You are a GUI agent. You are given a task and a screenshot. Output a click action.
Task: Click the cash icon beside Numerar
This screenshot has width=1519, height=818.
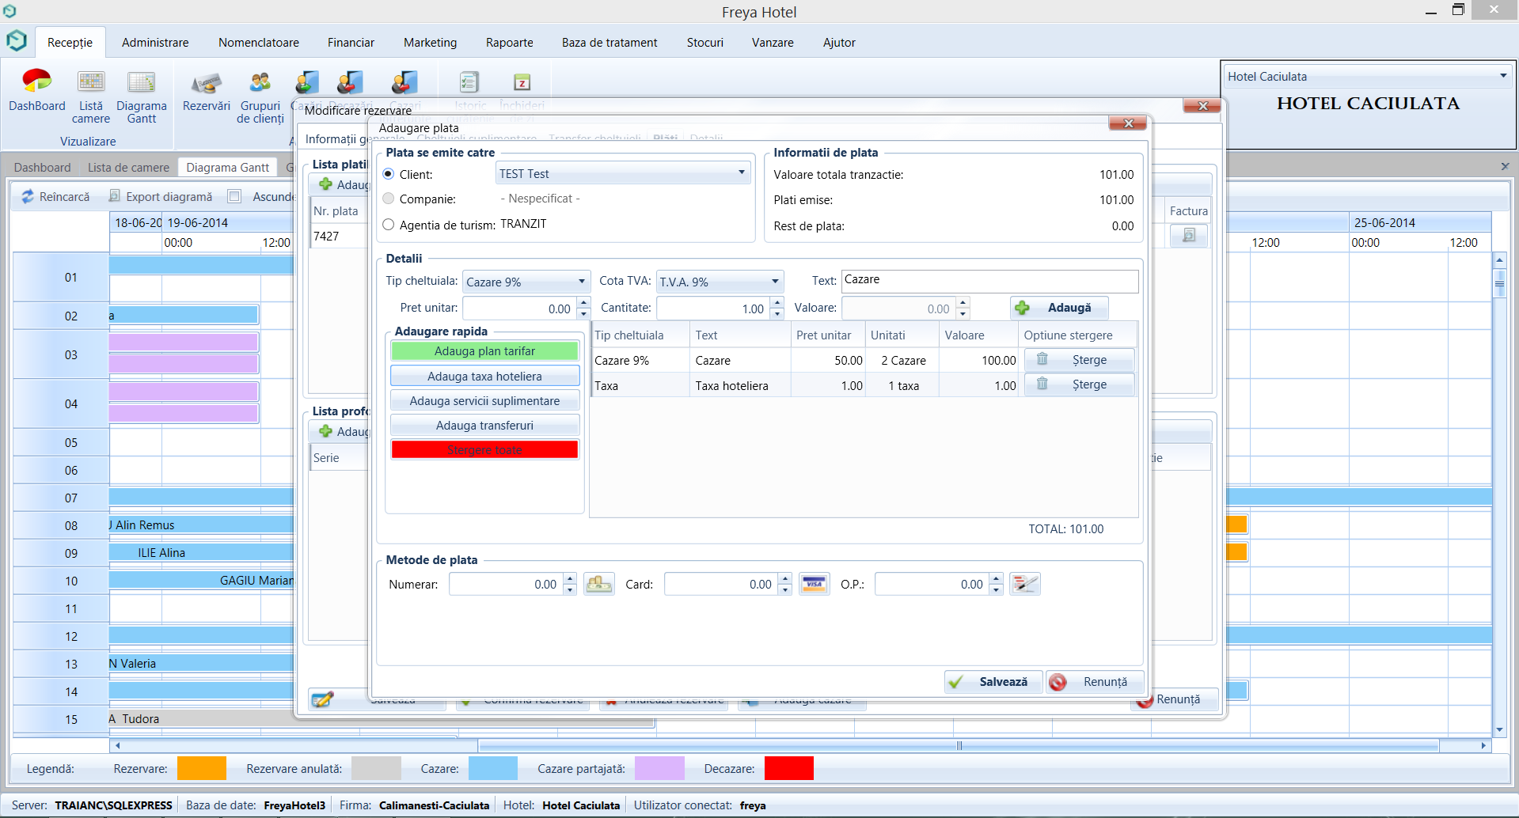point(599,585)
